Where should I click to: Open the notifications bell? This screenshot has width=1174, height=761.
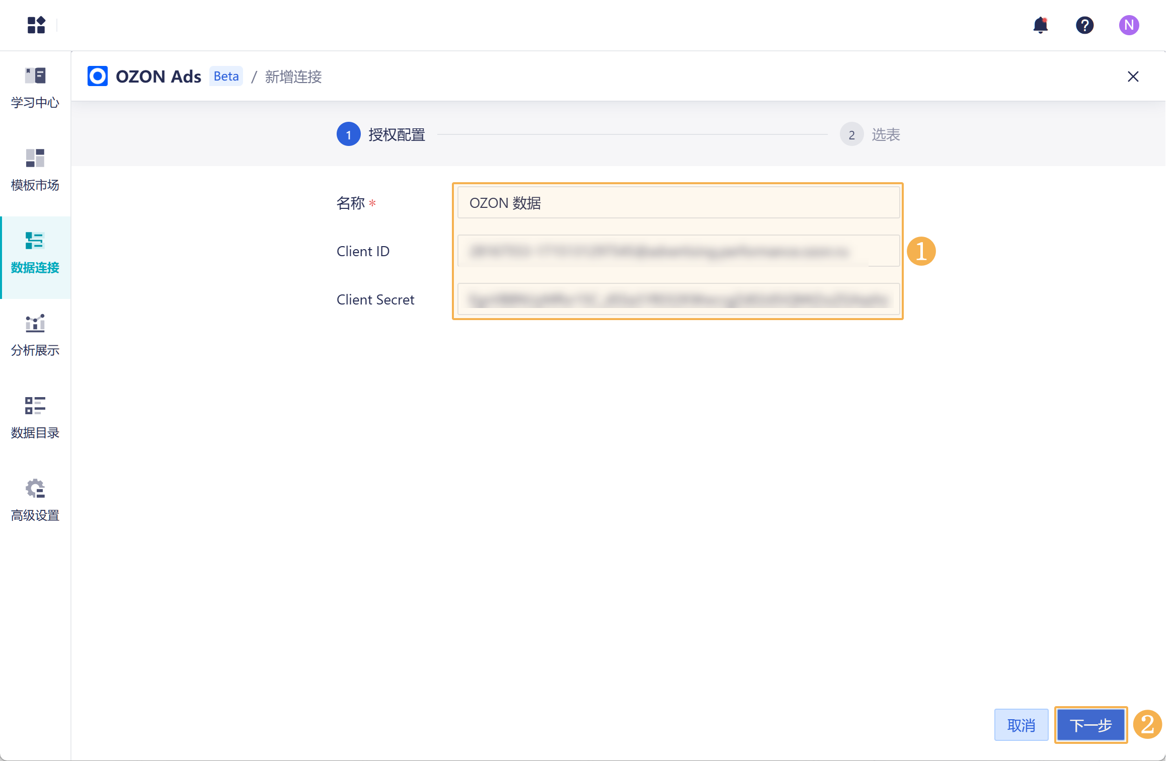click(1040, 25)
